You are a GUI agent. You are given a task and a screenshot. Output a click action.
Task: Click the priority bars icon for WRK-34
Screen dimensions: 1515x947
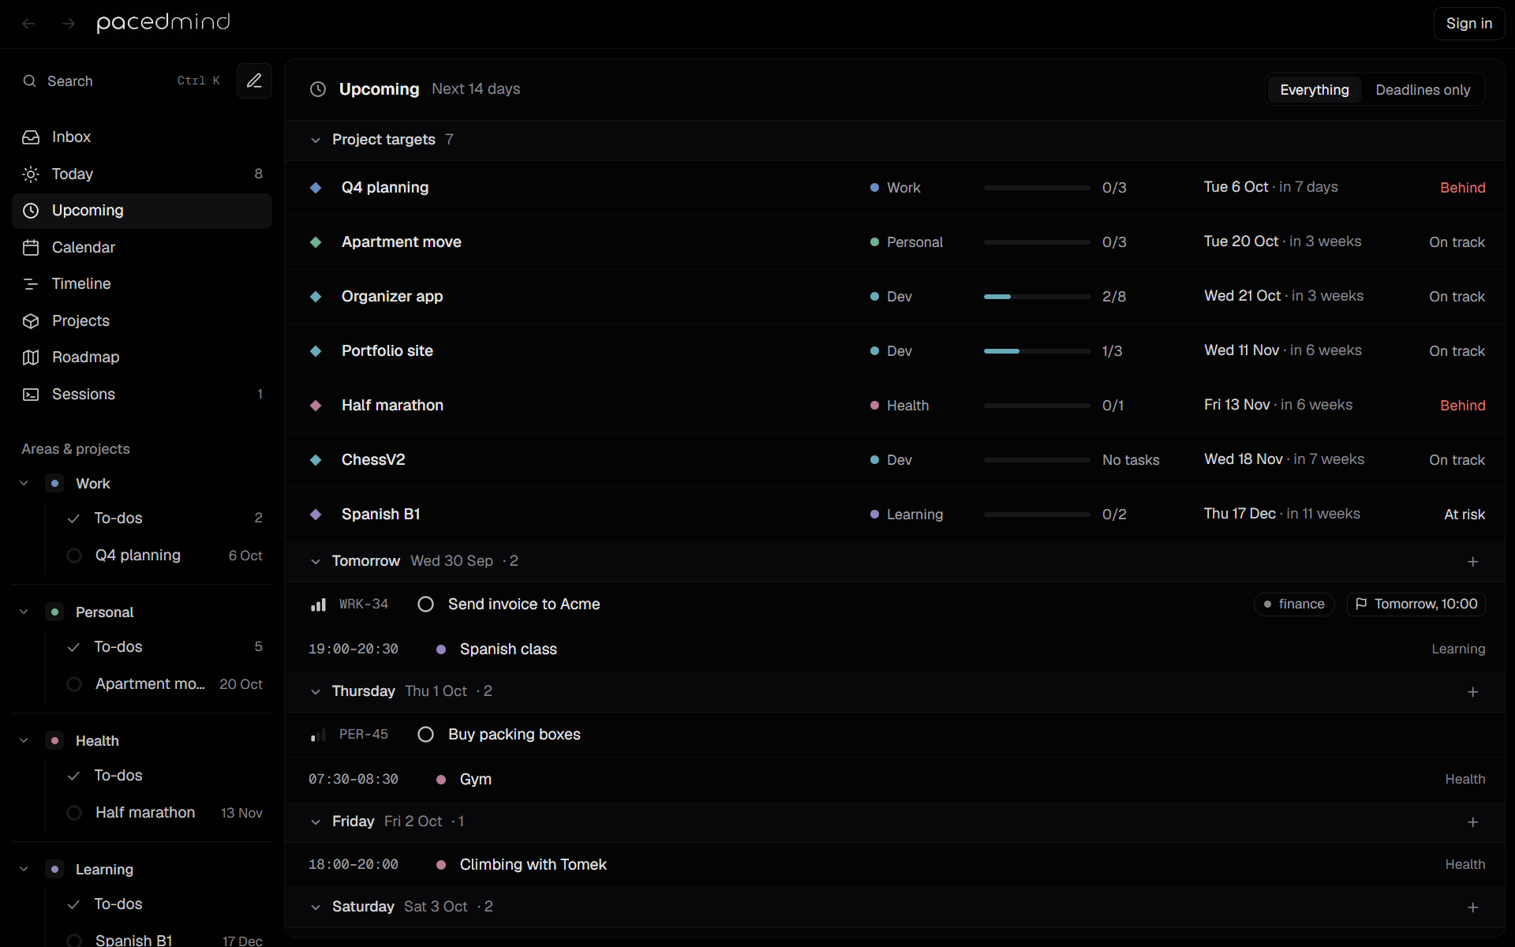pos(318,605)
